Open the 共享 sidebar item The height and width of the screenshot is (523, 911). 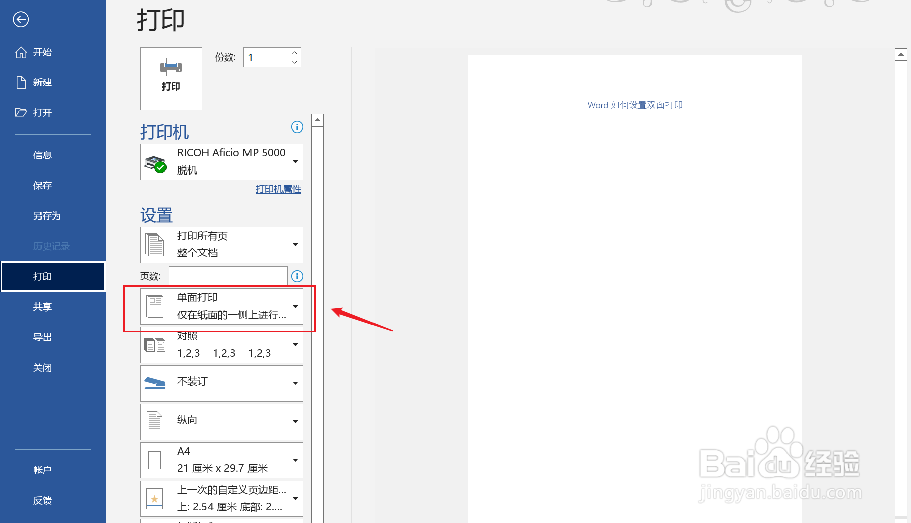[43, 307]
